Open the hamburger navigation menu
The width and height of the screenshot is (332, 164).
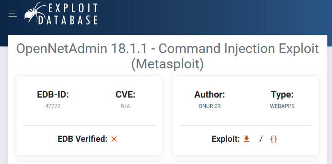13,13
